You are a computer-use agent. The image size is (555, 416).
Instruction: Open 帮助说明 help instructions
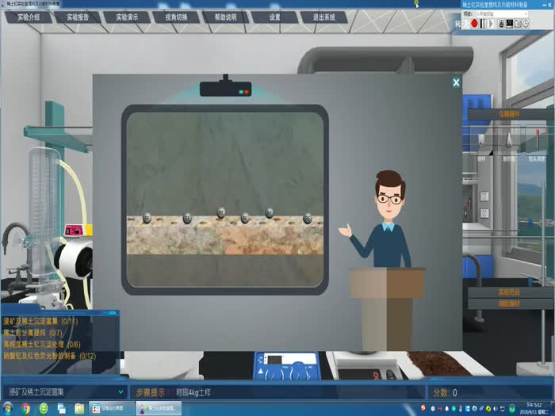click(225, 17)
